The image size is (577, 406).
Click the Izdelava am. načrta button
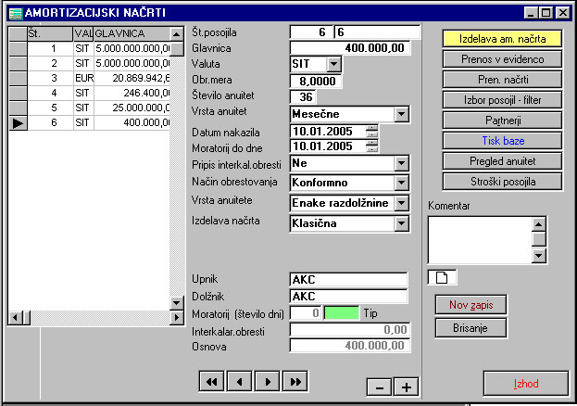[x=502, y=39]
